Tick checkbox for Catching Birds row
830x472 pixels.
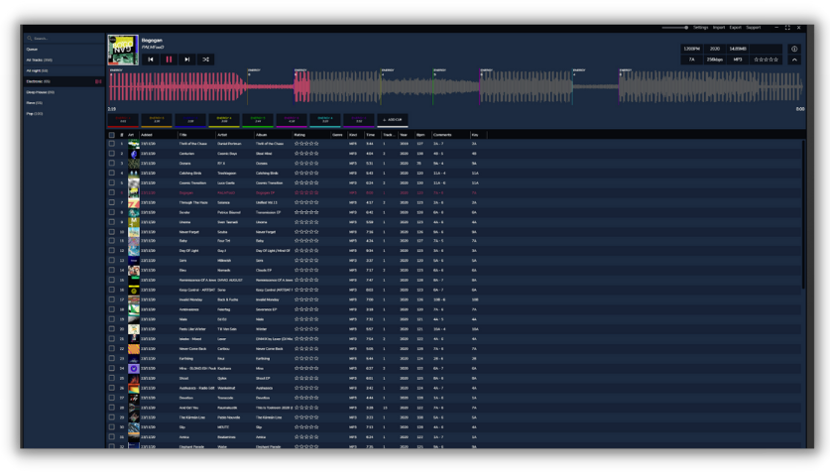(112, 173)
